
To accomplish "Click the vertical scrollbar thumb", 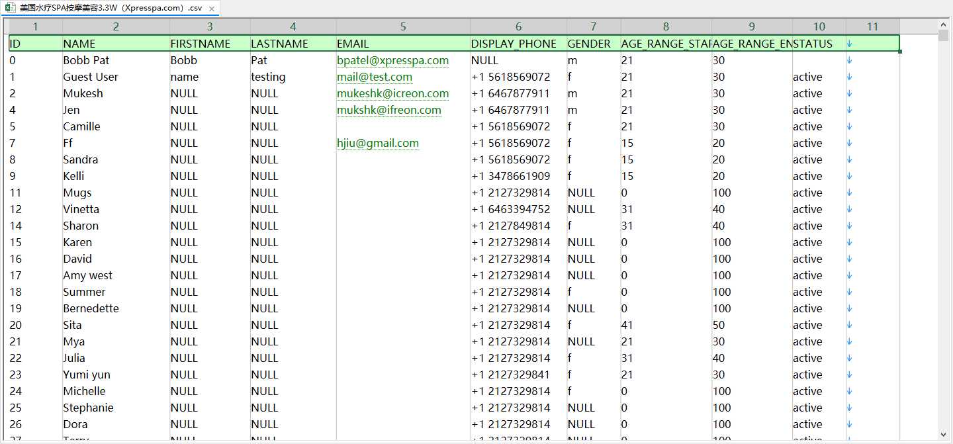I will (944, 36).
